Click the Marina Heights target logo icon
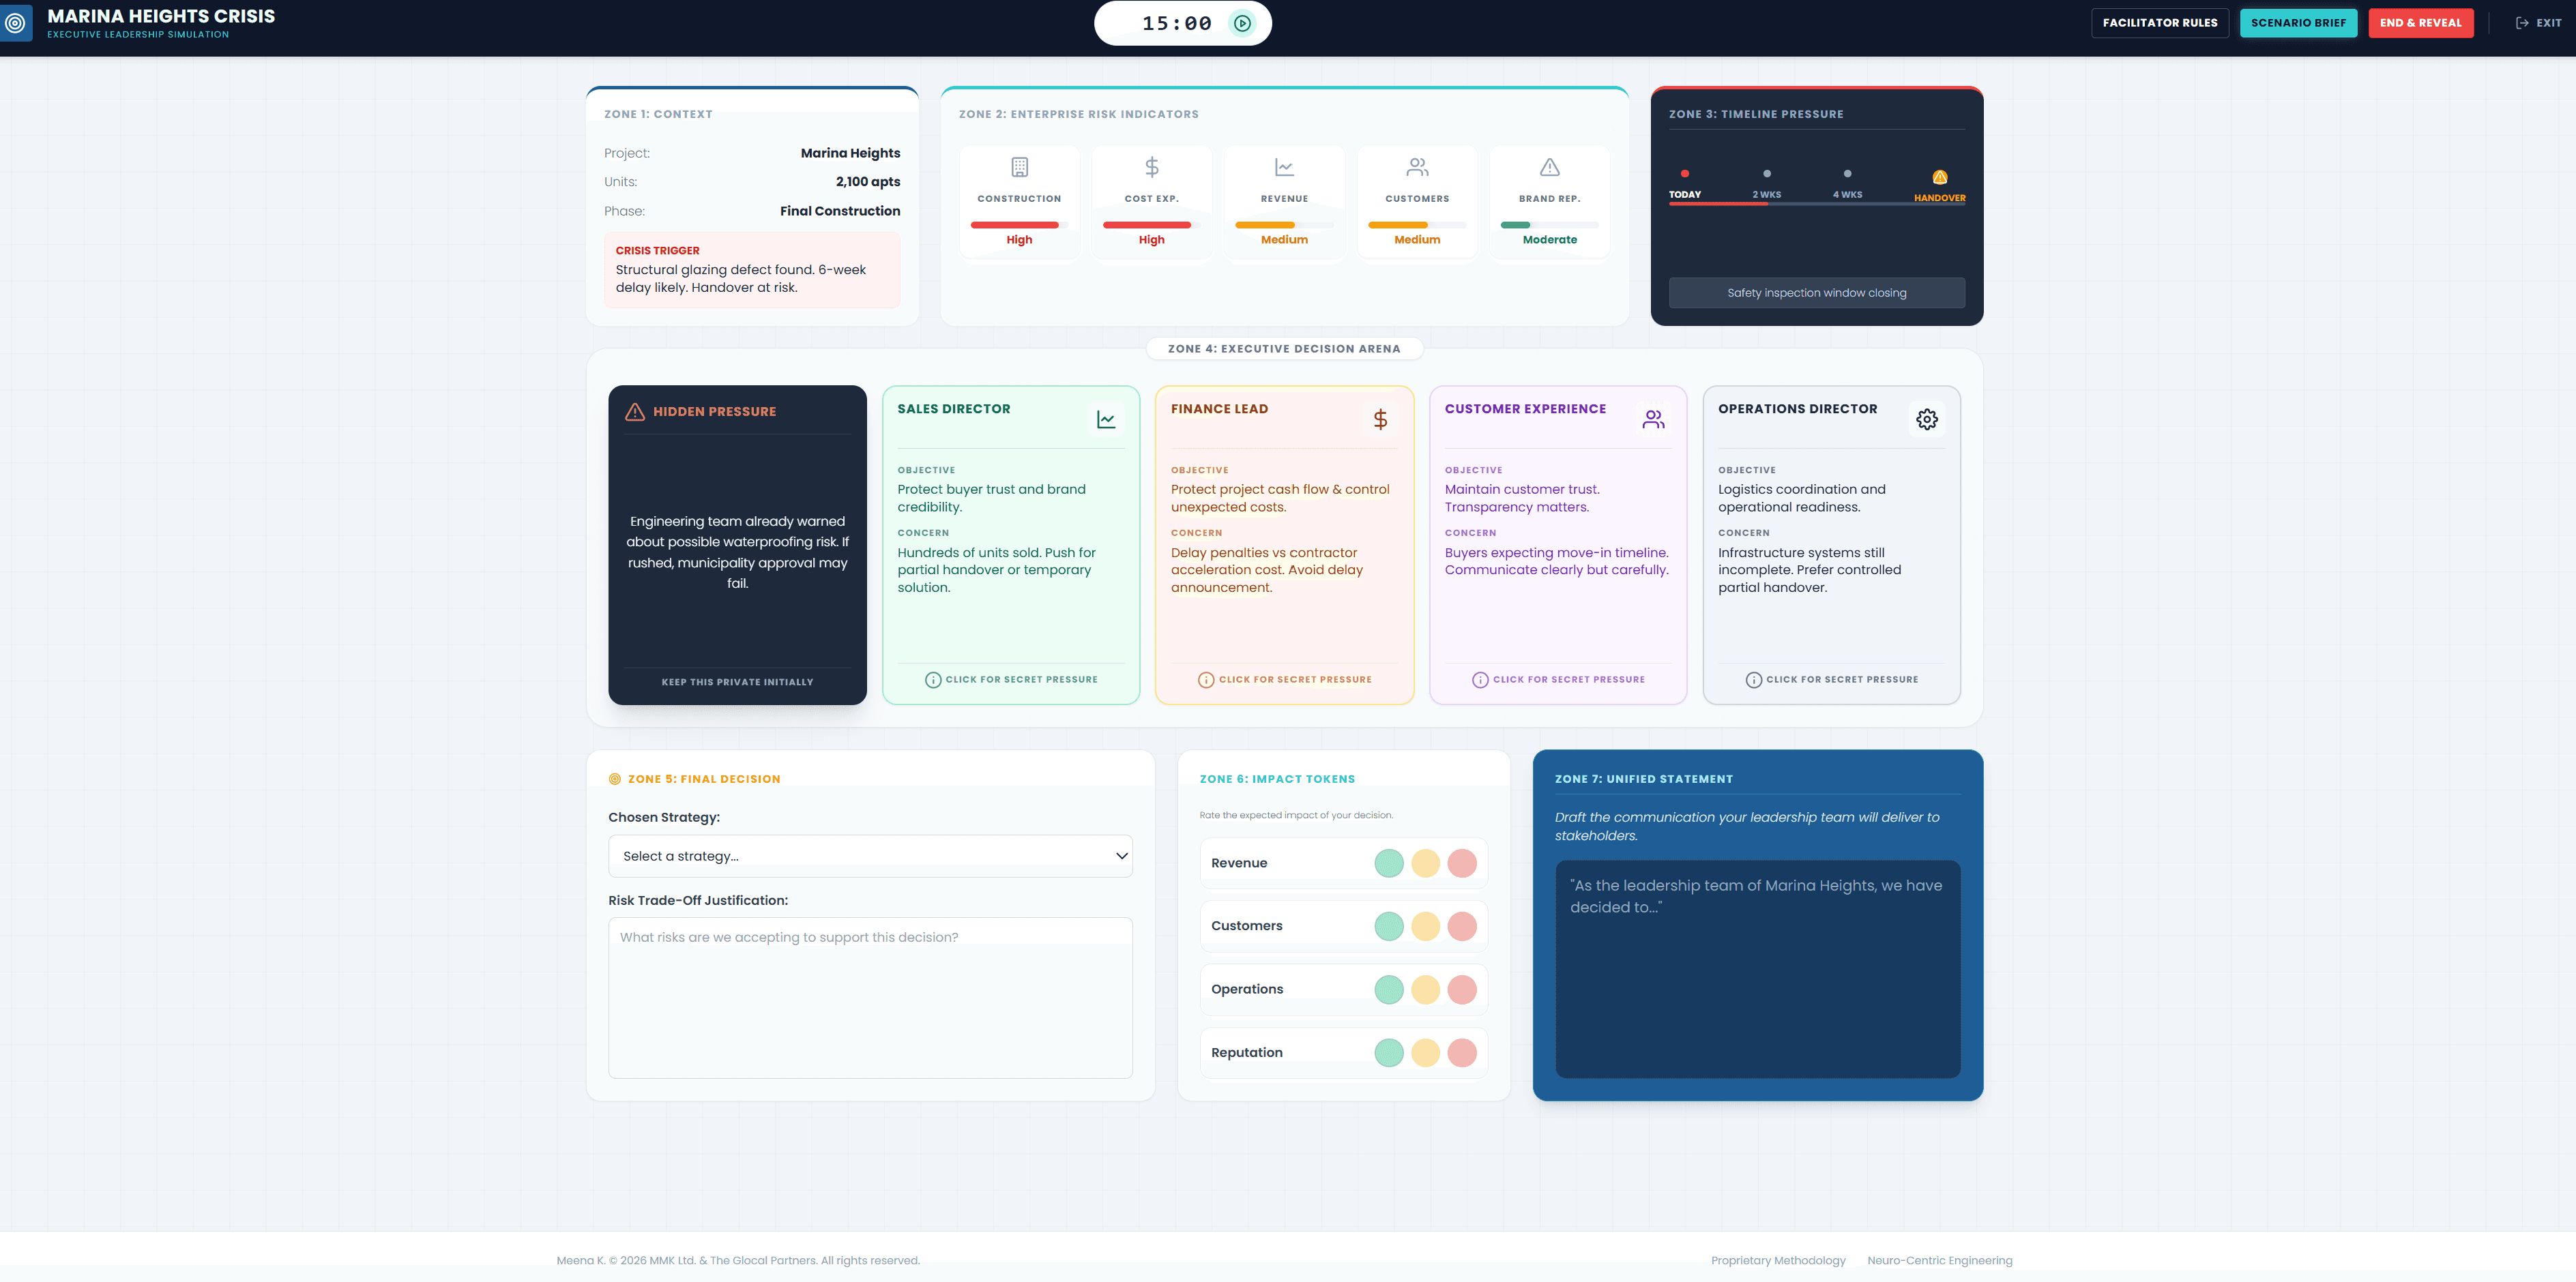Image resolution: width=2576 pixels, height=1282 pixels. 15,23
